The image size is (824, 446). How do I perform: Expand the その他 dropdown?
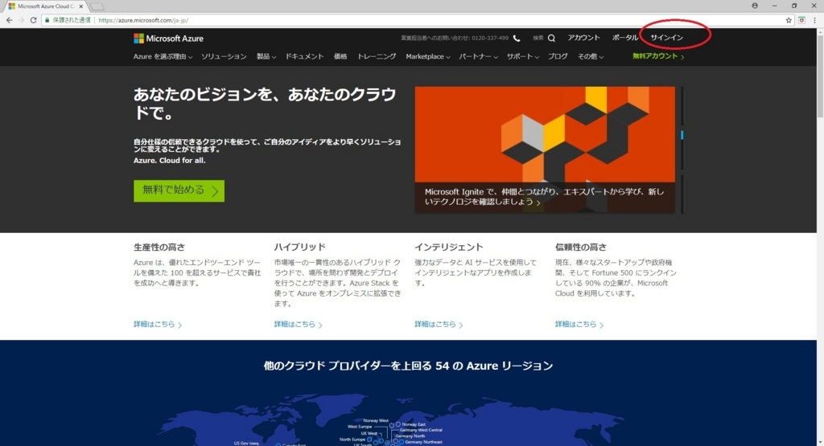click(590, 56)
